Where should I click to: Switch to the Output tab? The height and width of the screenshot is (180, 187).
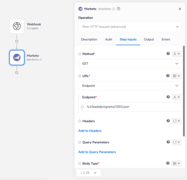click(x=149, y=39)
